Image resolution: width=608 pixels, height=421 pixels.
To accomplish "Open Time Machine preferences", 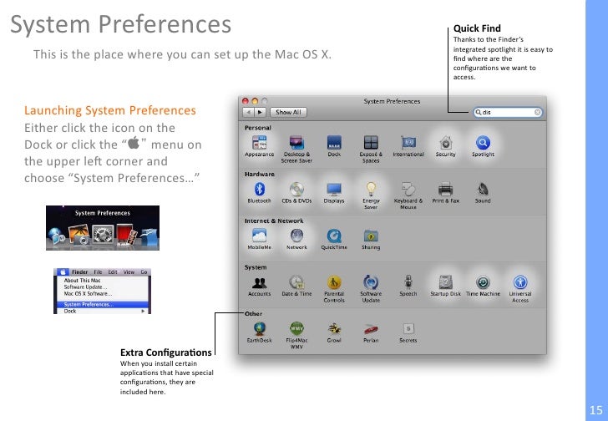I will coord(483,286).
